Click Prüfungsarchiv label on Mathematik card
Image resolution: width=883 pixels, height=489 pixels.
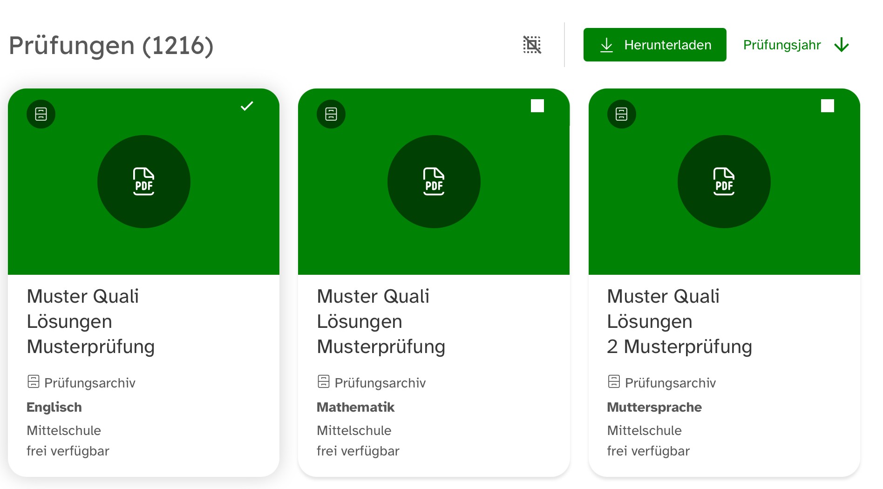(x=380, y=383)
